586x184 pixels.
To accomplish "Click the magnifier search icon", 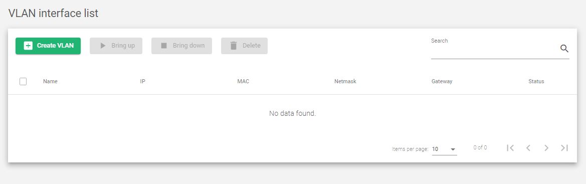I will [564, 48].
